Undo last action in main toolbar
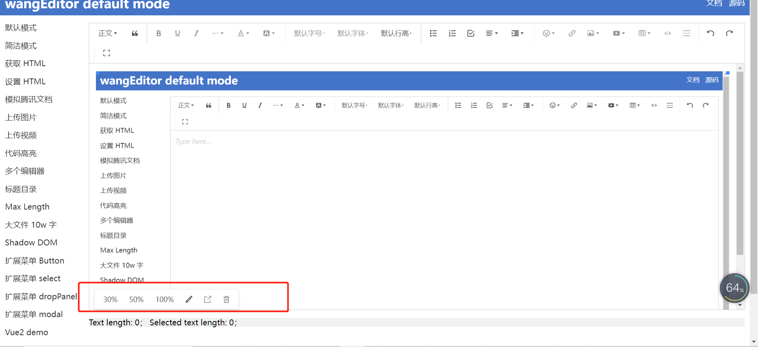The image size is (758, 347). click(711, 33)
